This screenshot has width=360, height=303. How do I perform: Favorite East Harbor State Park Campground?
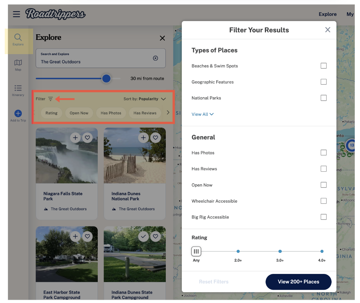tap(88, 236)
